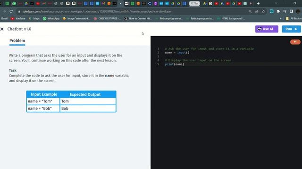Click the cell name = "Tom"
The image size is (302, 169).
(43, 101)
